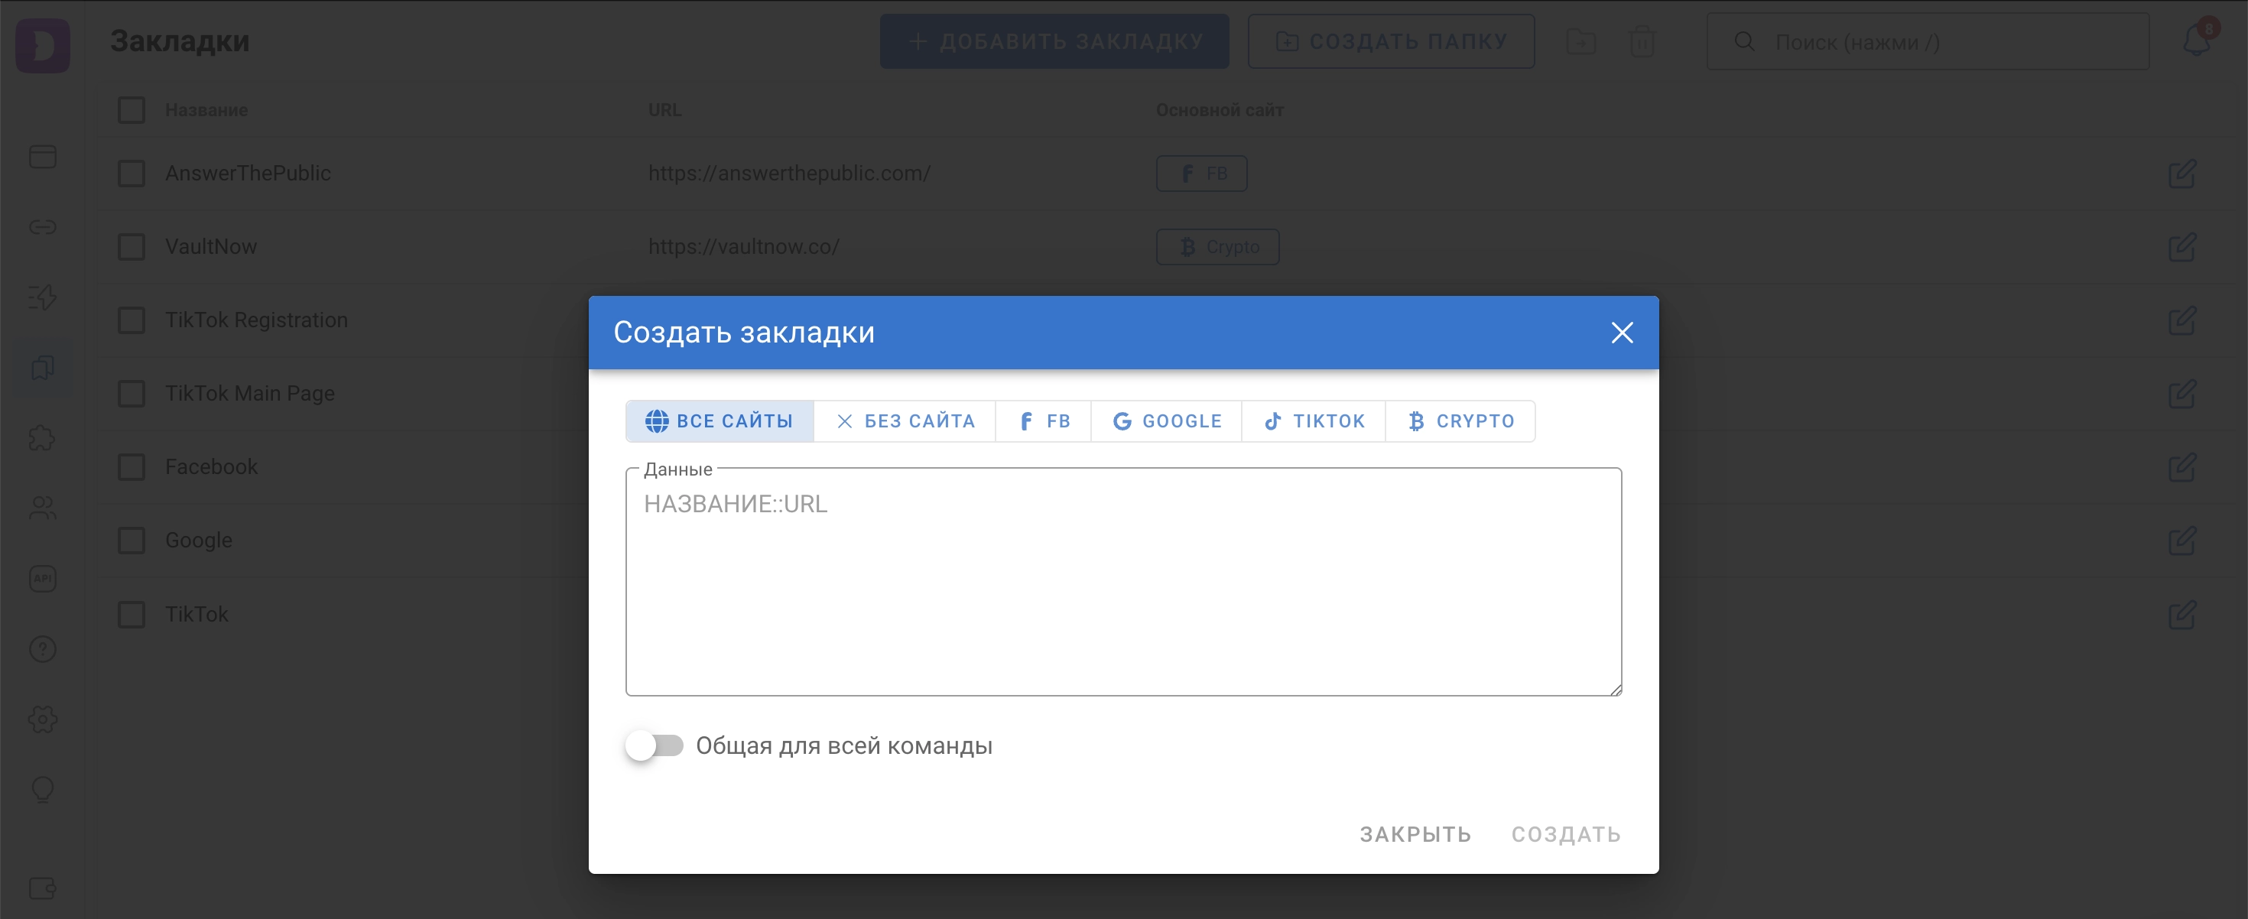Check the TikTok Registration row checkbox
This screenshot has width=2248, height=919.
point(132,320)
